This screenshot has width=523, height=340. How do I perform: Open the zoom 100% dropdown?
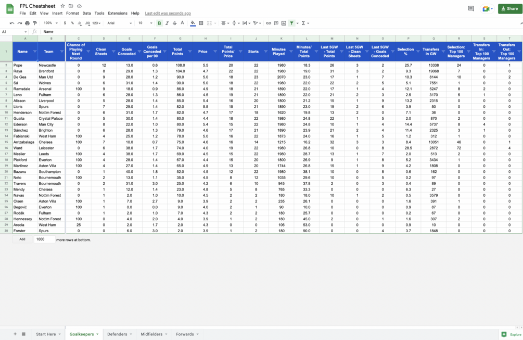click(x=50, y=23)
